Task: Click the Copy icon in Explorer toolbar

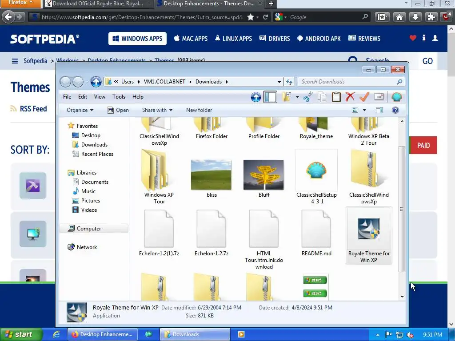Action: pyautogui.click(x=322, y=97)
